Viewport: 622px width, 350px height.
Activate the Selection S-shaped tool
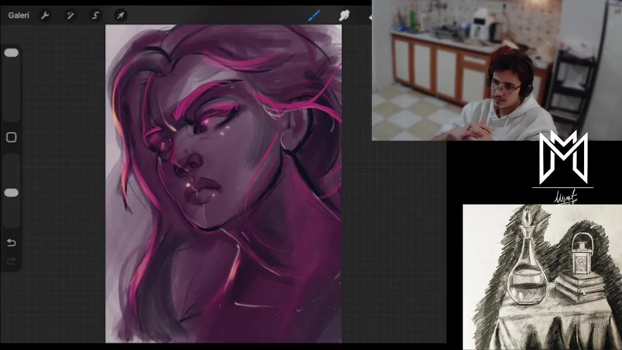coord(95,16)
